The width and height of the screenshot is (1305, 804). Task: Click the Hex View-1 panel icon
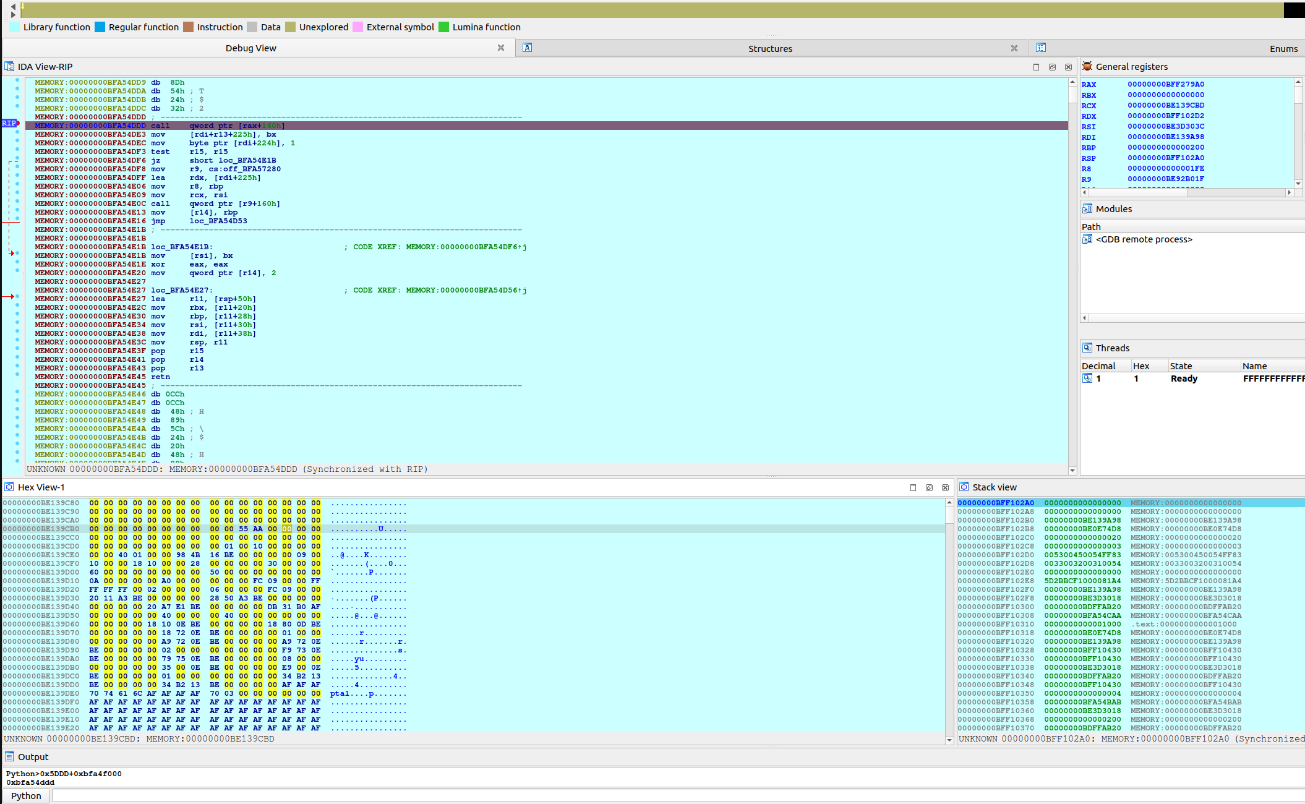(9, 487)
